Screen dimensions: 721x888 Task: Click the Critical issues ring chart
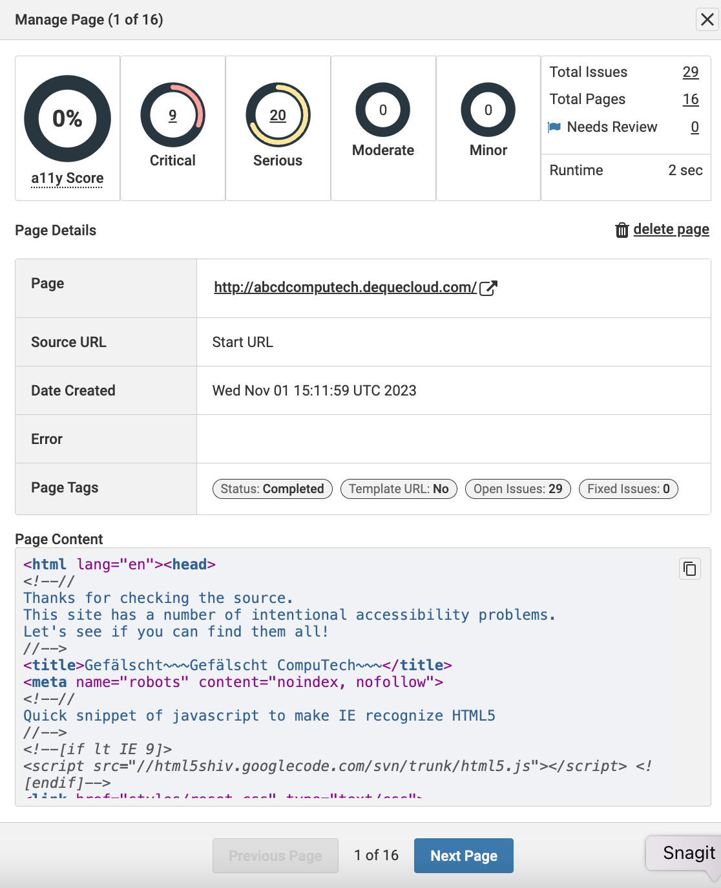172,115
